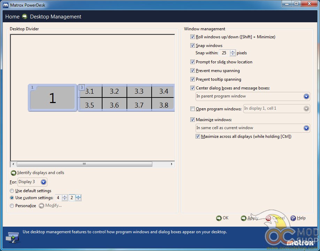Click the monitor icon in bottom info bar
The width and height of the screenshot is (320, 251).
(x=13, y=238)
